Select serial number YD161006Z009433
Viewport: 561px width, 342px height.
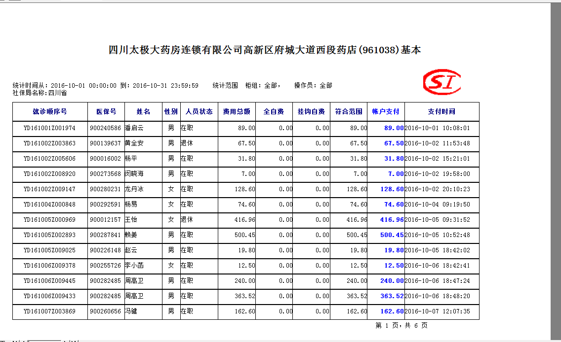(50, 296)
